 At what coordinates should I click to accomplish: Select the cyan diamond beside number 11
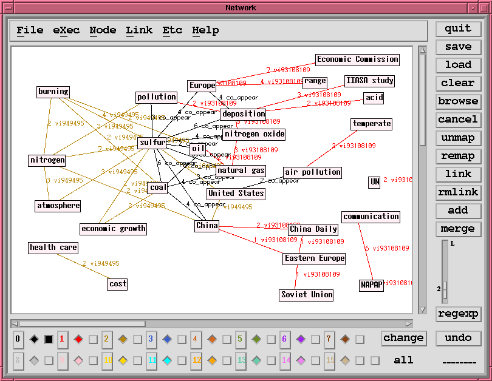167,360
